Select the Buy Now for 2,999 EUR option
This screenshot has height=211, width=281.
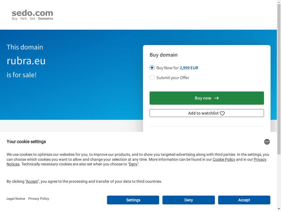[152, 68]
